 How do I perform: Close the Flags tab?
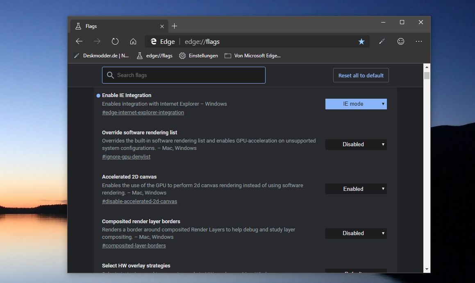162,26
